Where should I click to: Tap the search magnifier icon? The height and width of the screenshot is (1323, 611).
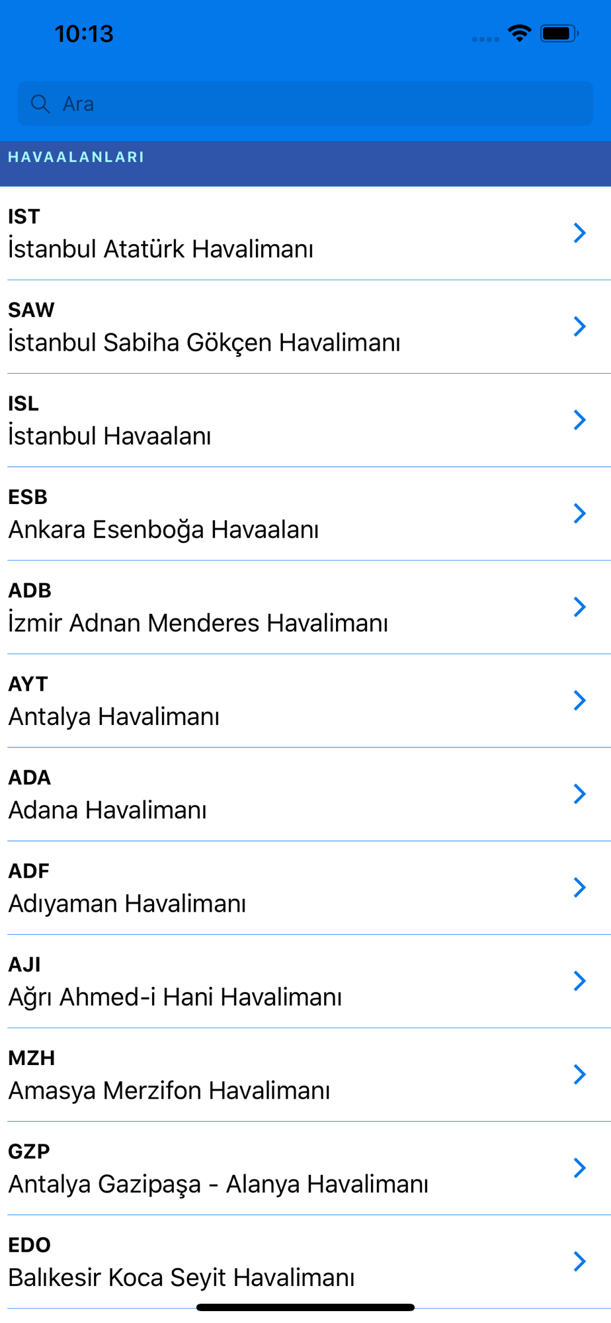click(40, 104)
